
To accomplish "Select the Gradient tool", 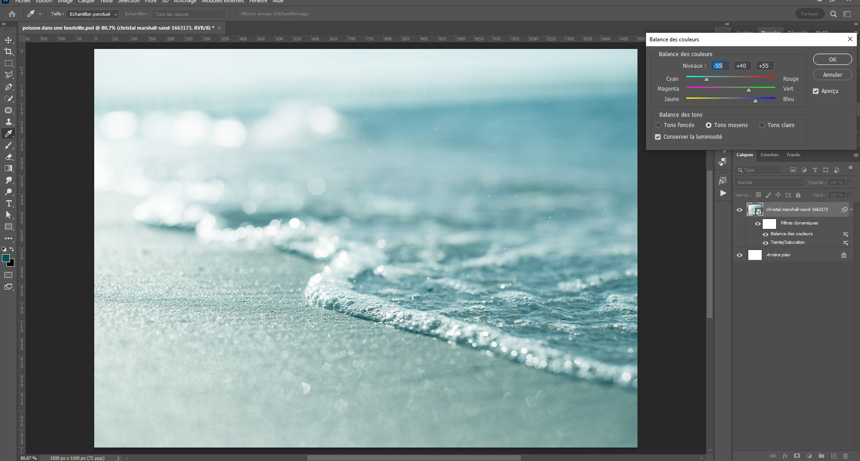I will (9, 168).
